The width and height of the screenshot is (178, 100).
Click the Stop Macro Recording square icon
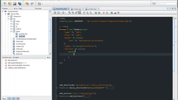tap(107, 13)
